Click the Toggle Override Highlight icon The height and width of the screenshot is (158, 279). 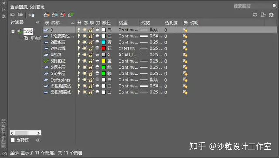click(263, 15)
